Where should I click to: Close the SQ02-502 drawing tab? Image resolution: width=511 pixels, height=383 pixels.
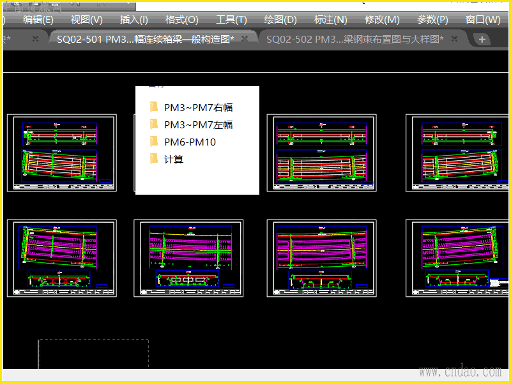454,39
